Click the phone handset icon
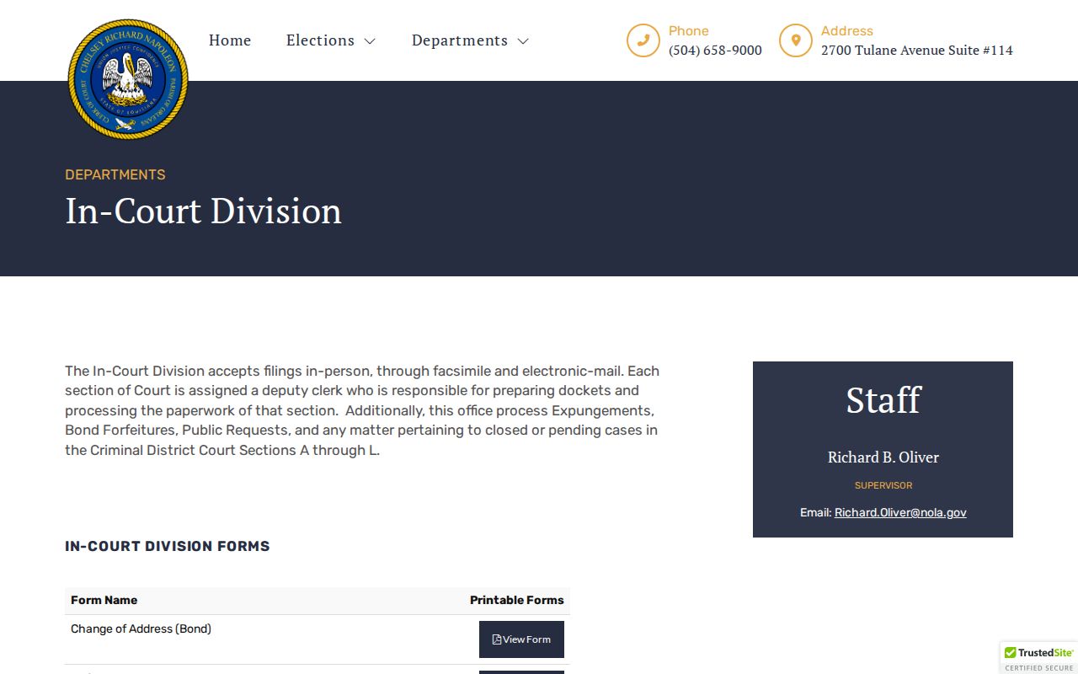Viewport: 1078px width, 674px height. 643,40
